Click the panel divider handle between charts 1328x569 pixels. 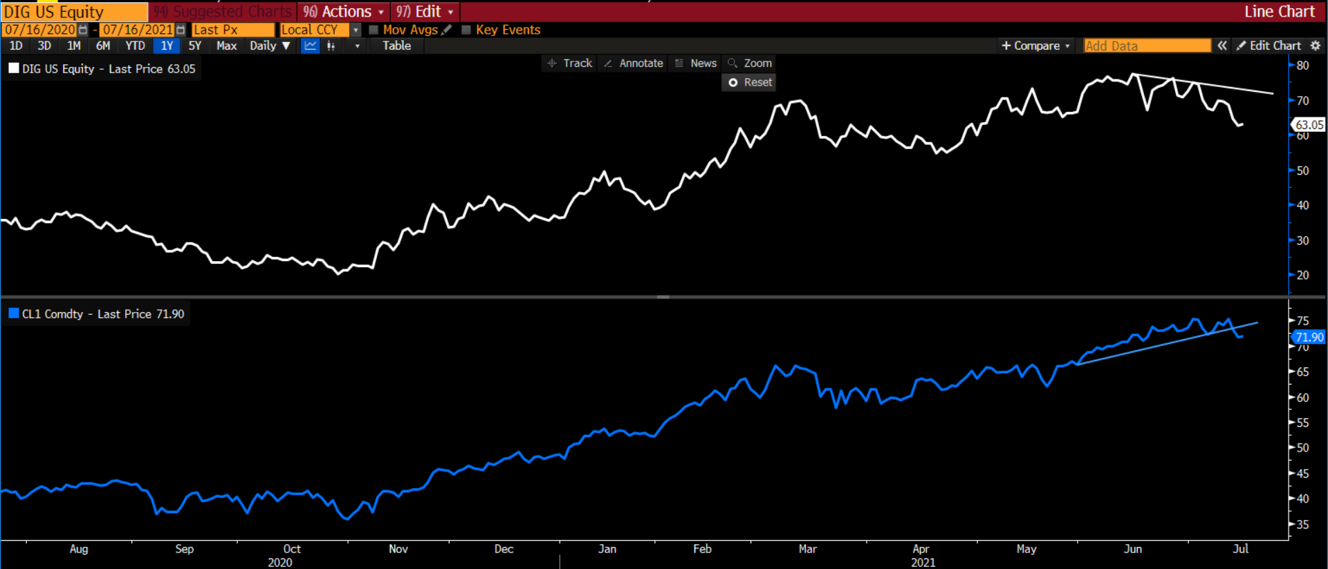click(663, 297)
